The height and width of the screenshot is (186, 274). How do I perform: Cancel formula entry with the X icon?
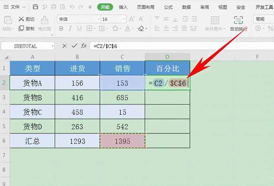pos(64,46)
